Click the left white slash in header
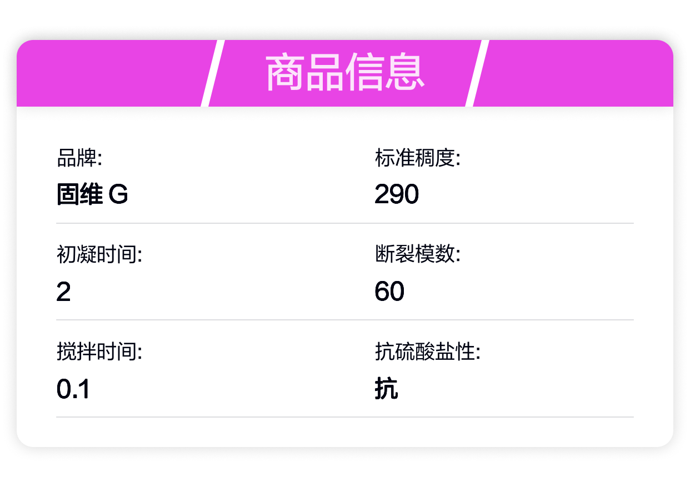The image size is (690, 487). pyautogui.click(x=212, y=73)
